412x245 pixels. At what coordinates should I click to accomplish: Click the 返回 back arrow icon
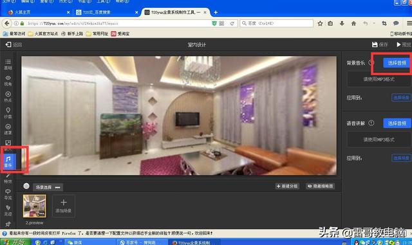(8, 44)
